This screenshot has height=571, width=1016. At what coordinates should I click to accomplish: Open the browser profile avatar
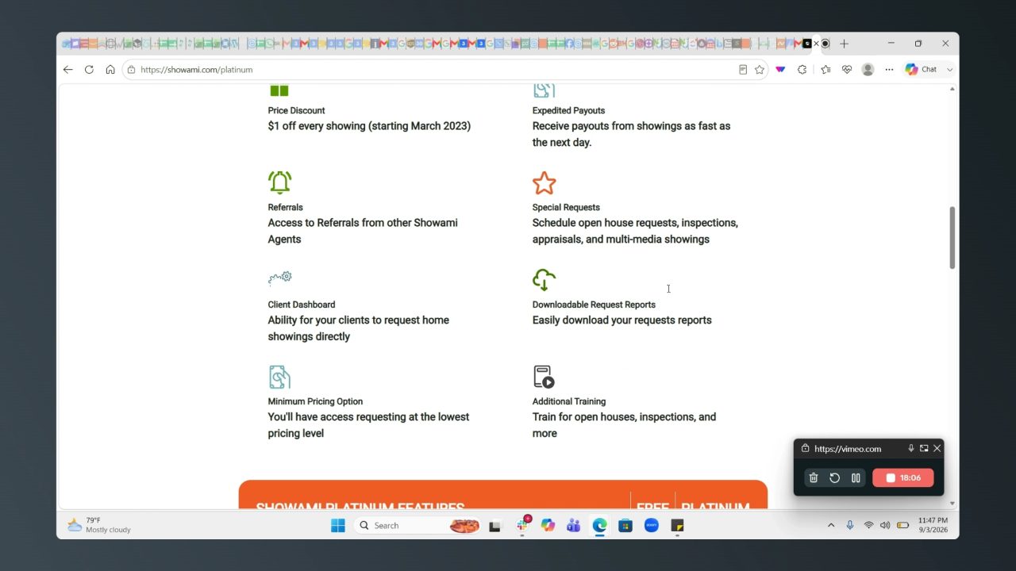click(x=868, y=70)
